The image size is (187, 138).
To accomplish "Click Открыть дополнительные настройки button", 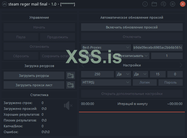I will (x=132, y=94).
